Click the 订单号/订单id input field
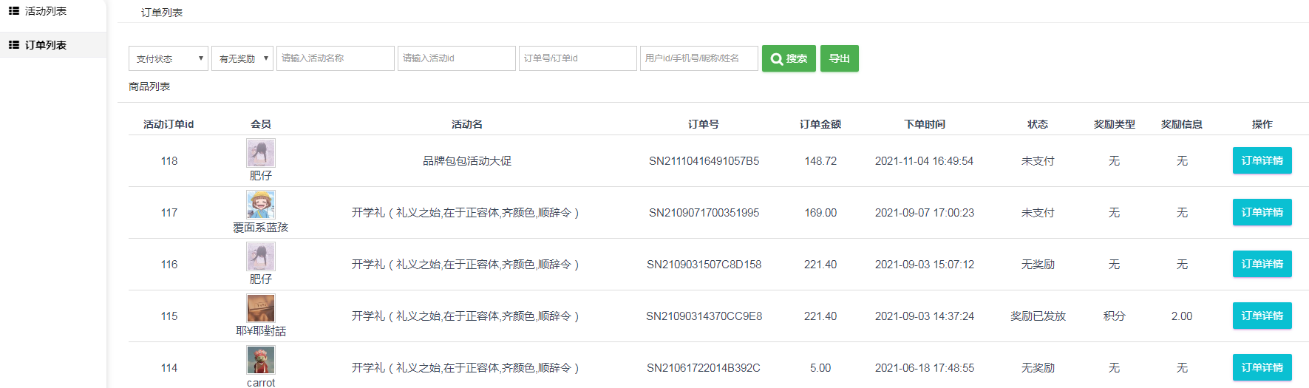 click(x=577, y=58)
